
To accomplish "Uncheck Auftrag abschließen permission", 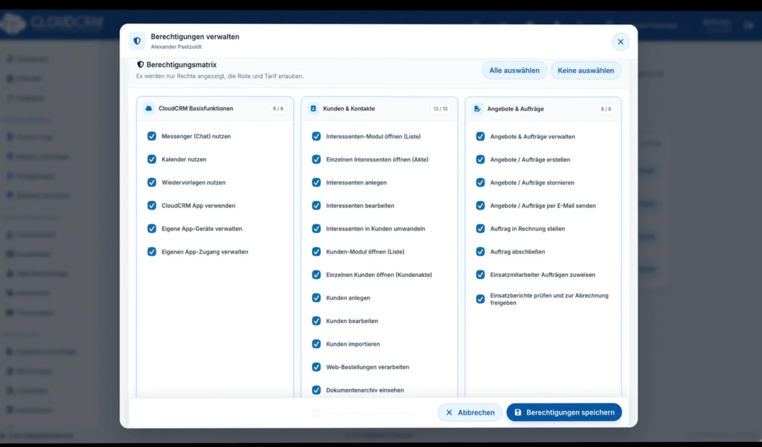I will click(481, 252).
